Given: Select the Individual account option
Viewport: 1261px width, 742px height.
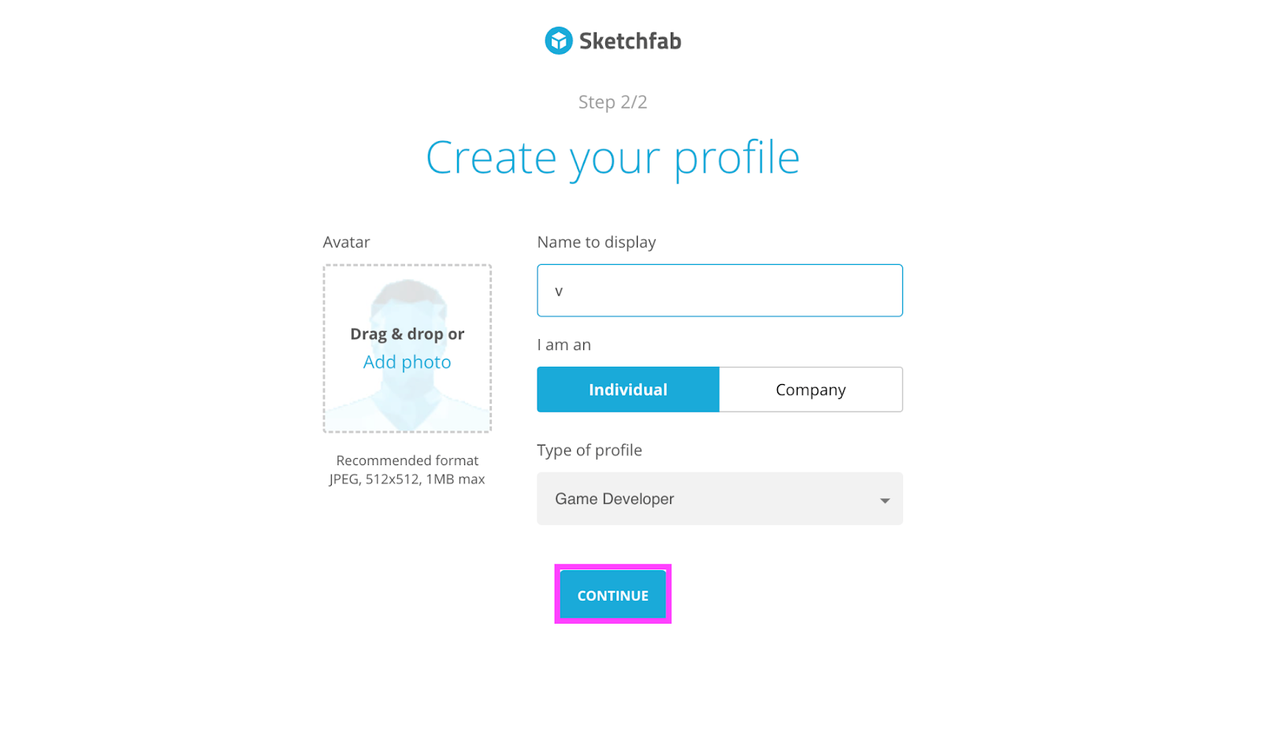Looking at the screenshot, I should [627, 390].
